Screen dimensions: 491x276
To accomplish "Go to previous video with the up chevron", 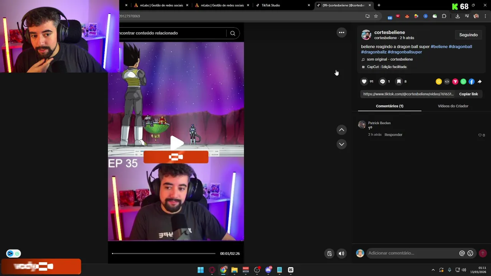I will tap(341, 130).
